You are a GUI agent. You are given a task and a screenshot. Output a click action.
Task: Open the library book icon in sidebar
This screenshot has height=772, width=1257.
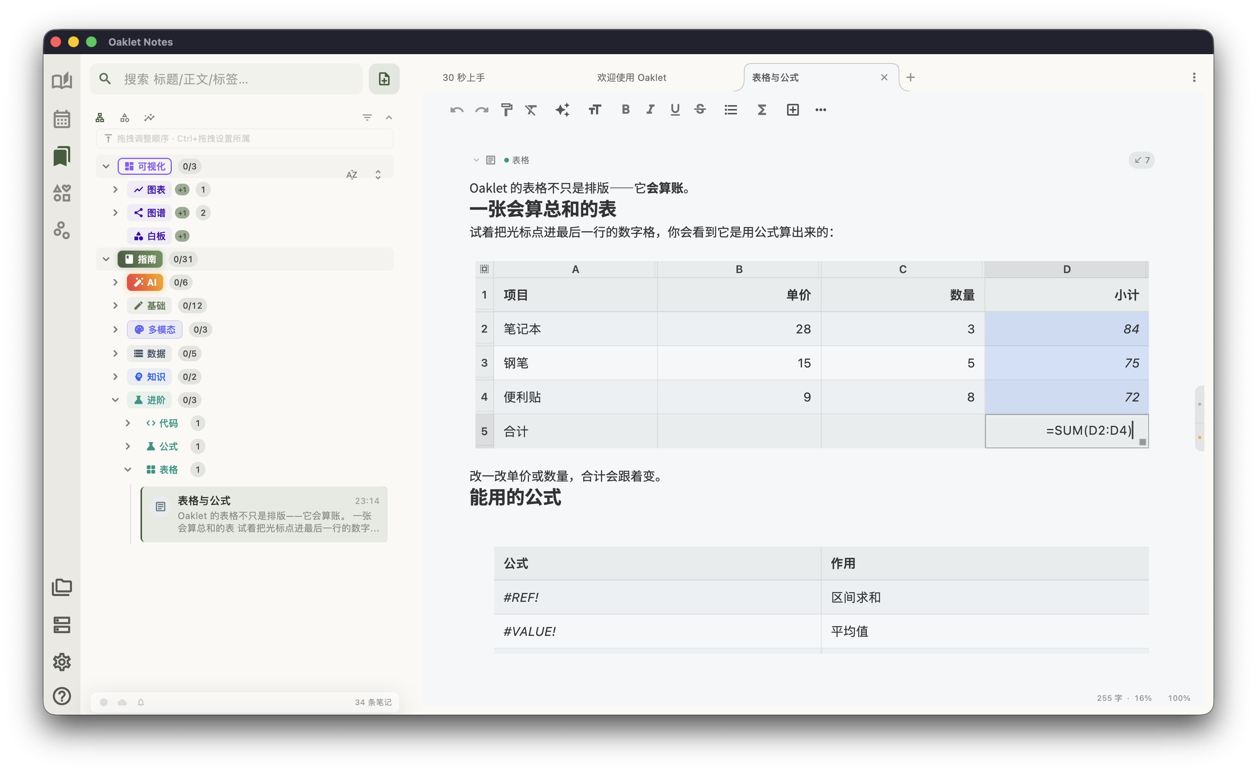click(62, 81)
